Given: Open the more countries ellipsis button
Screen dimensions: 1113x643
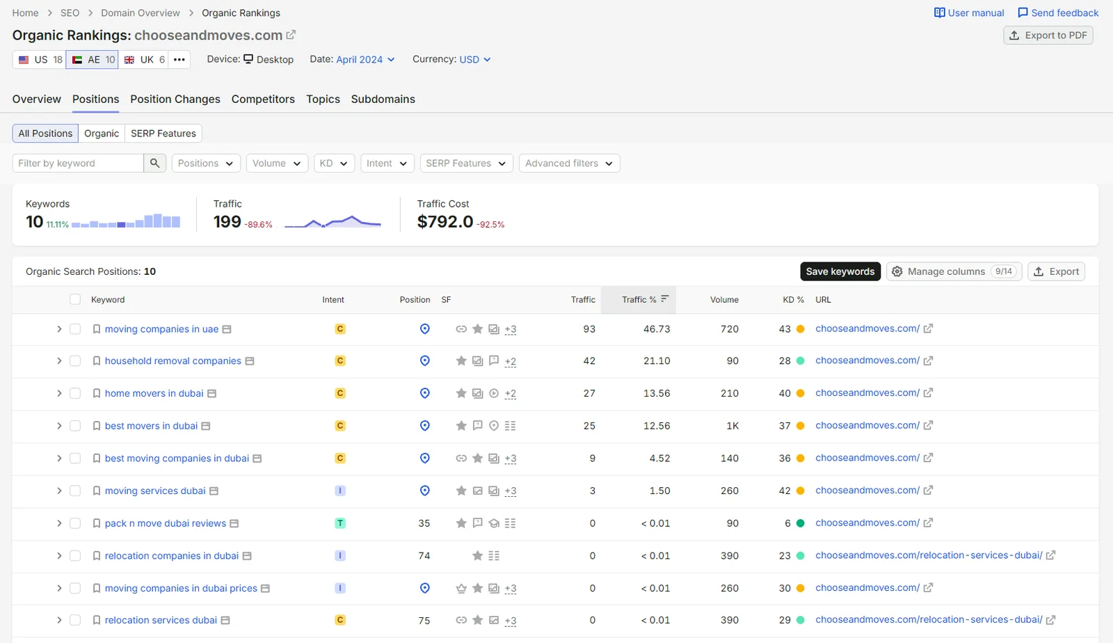Looking at the screenshot, I should [x=179, y=60].
